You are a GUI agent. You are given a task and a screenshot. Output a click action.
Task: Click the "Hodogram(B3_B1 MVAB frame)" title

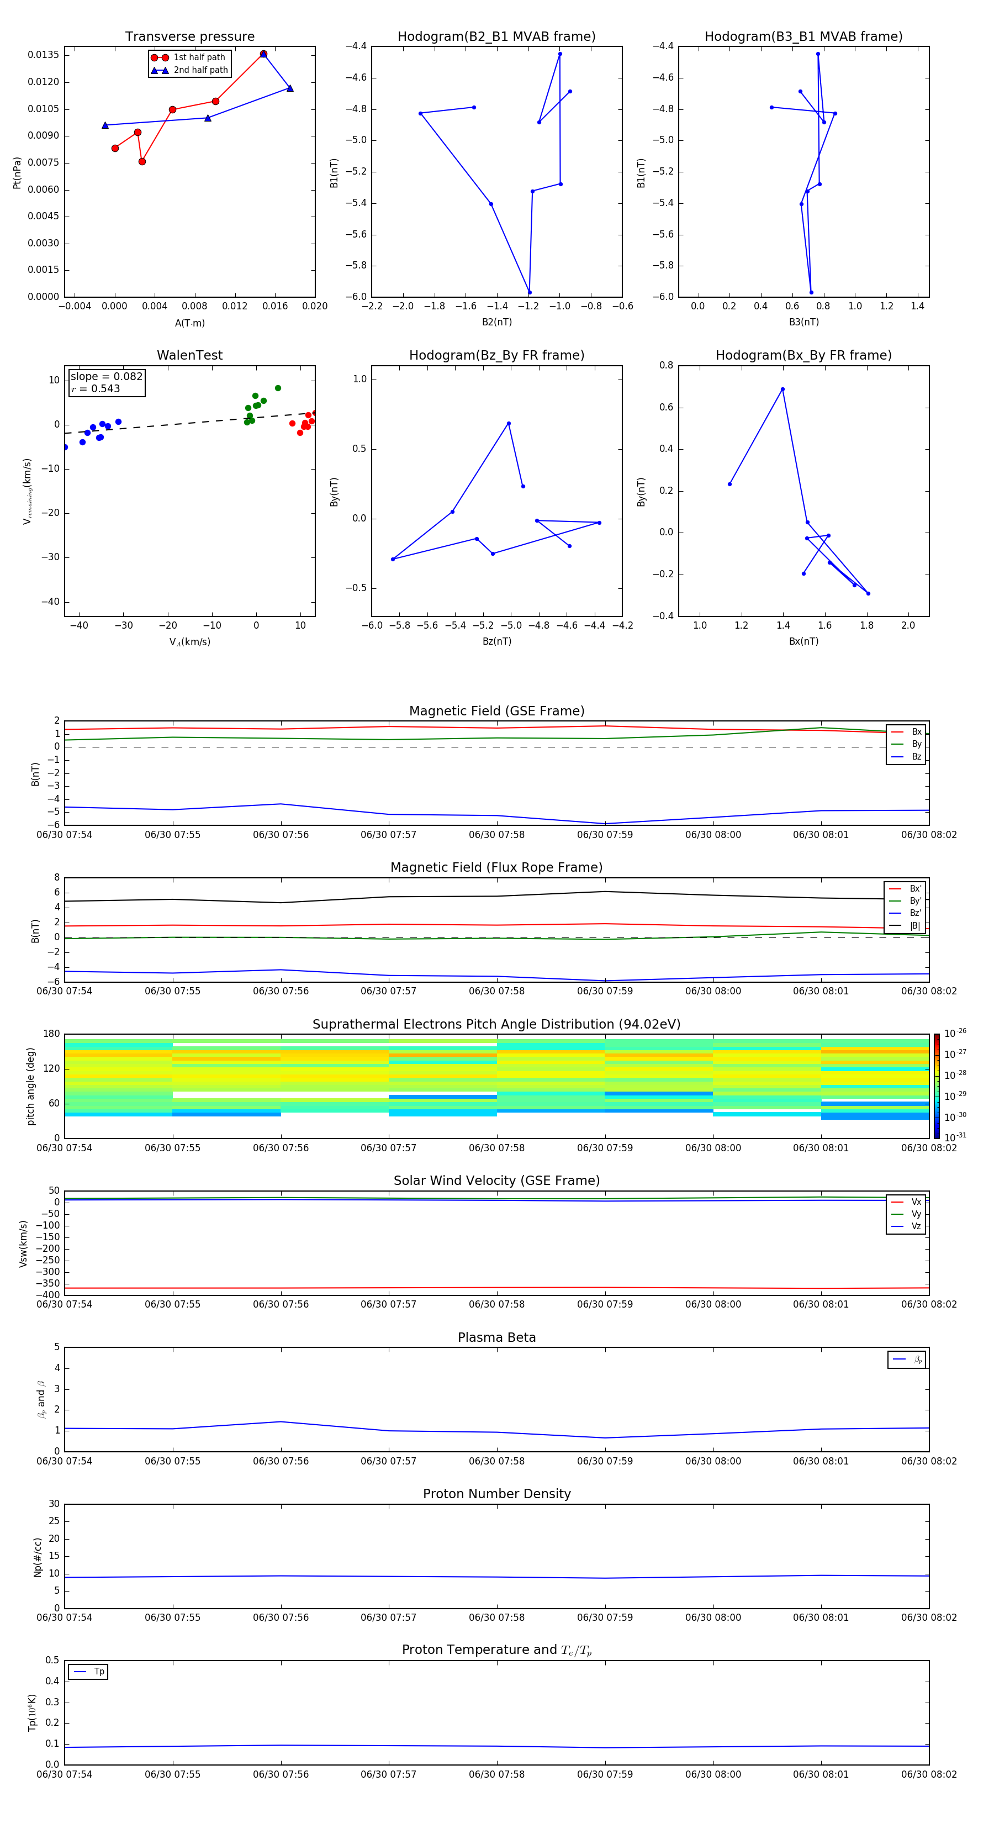click(803, 37)
